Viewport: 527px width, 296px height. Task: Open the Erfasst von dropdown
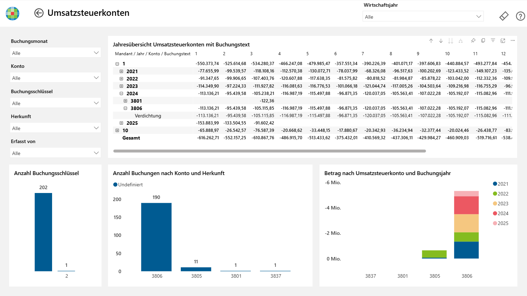point(56,153)
